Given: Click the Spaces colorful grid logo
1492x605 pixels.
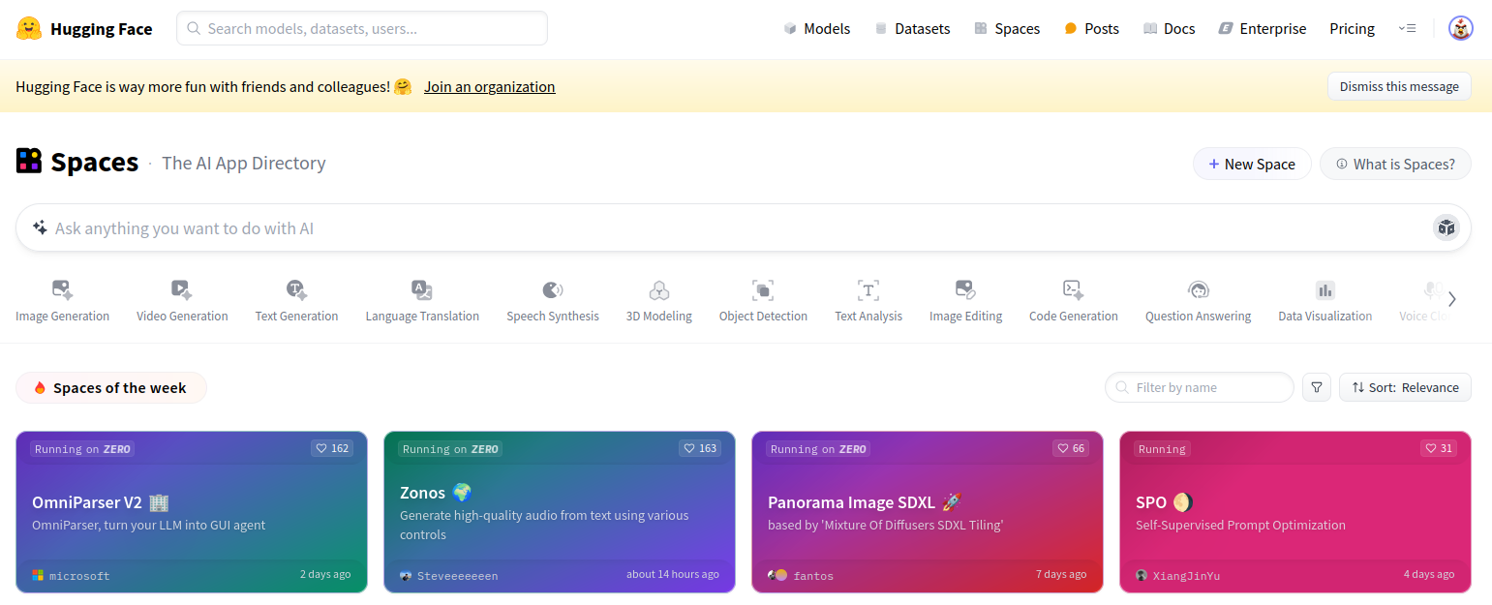Looking at the screenshot, I should pyautogui.click(x=29, y=161).
